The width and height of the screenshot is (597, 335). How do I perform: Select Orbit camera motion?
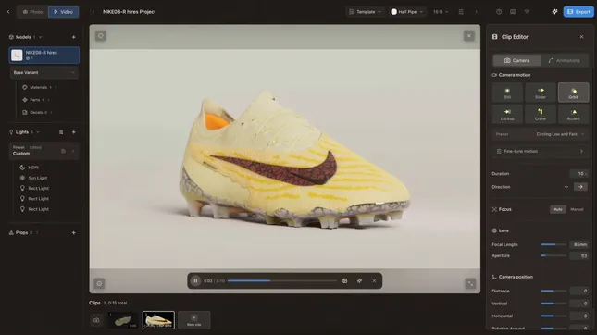tap(573, 93)
